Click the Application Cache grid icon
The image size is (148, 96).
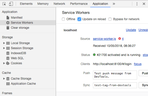tap(8, 84)
